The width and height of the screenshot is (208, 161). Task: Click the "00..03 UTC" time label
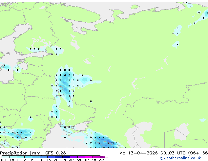pos(173,153)
